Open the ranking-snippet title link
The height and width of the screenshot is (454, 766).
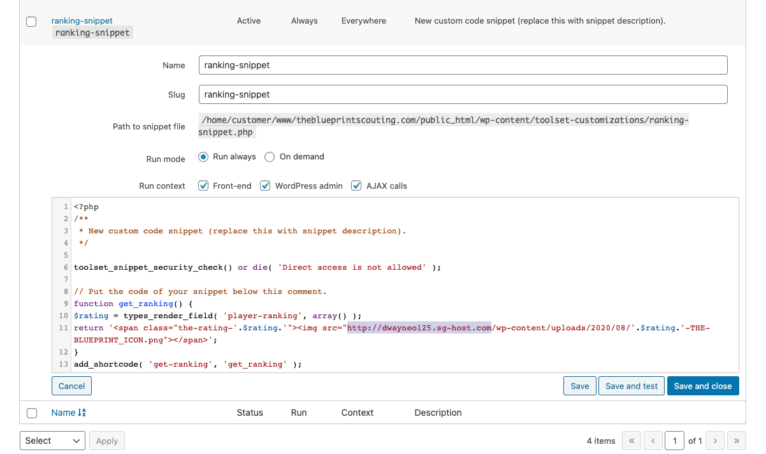tap(82, 20)
